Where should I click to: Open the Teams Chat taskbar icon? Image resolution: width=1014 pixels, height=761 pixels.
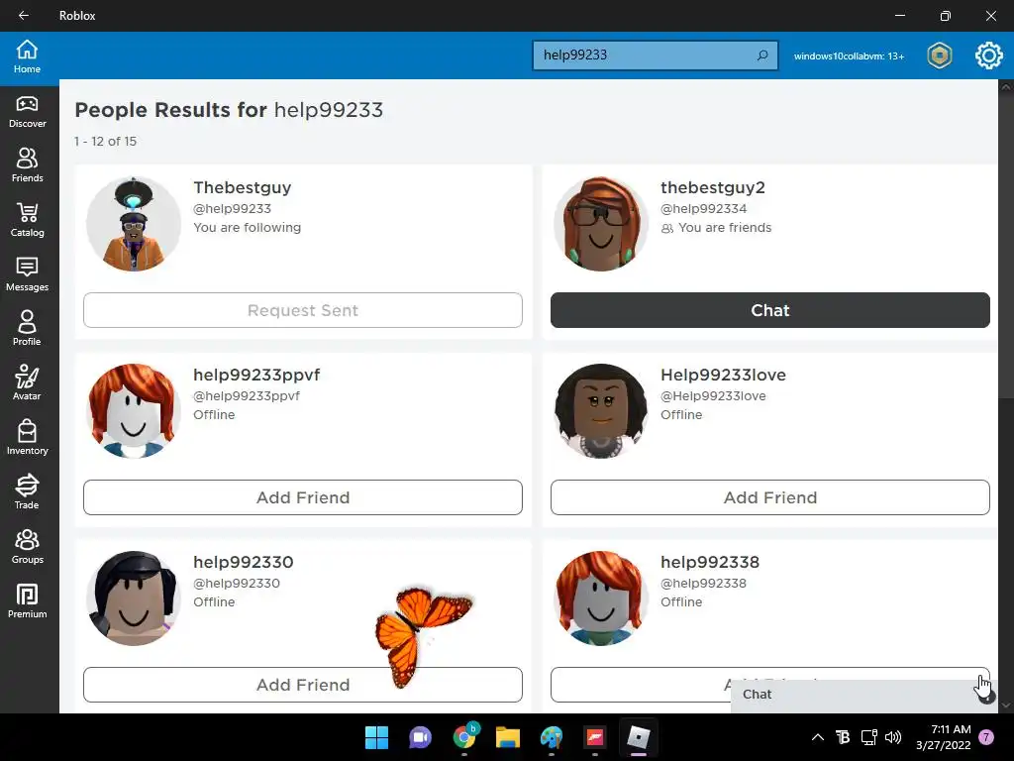click(420, 737)
